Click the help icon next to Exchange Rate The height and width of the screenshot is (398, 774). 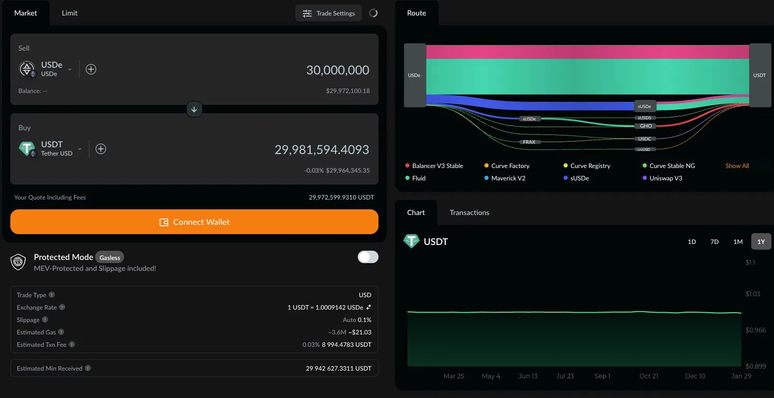tap(62, 308)
